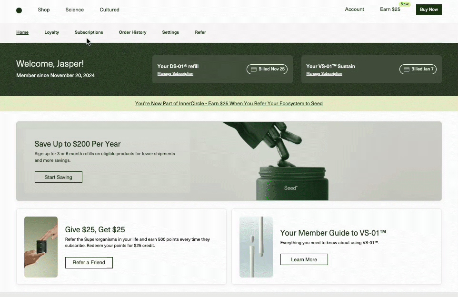
Task: Click 'Save Up to $200 Per Year' heading
Action: (78, 144)
